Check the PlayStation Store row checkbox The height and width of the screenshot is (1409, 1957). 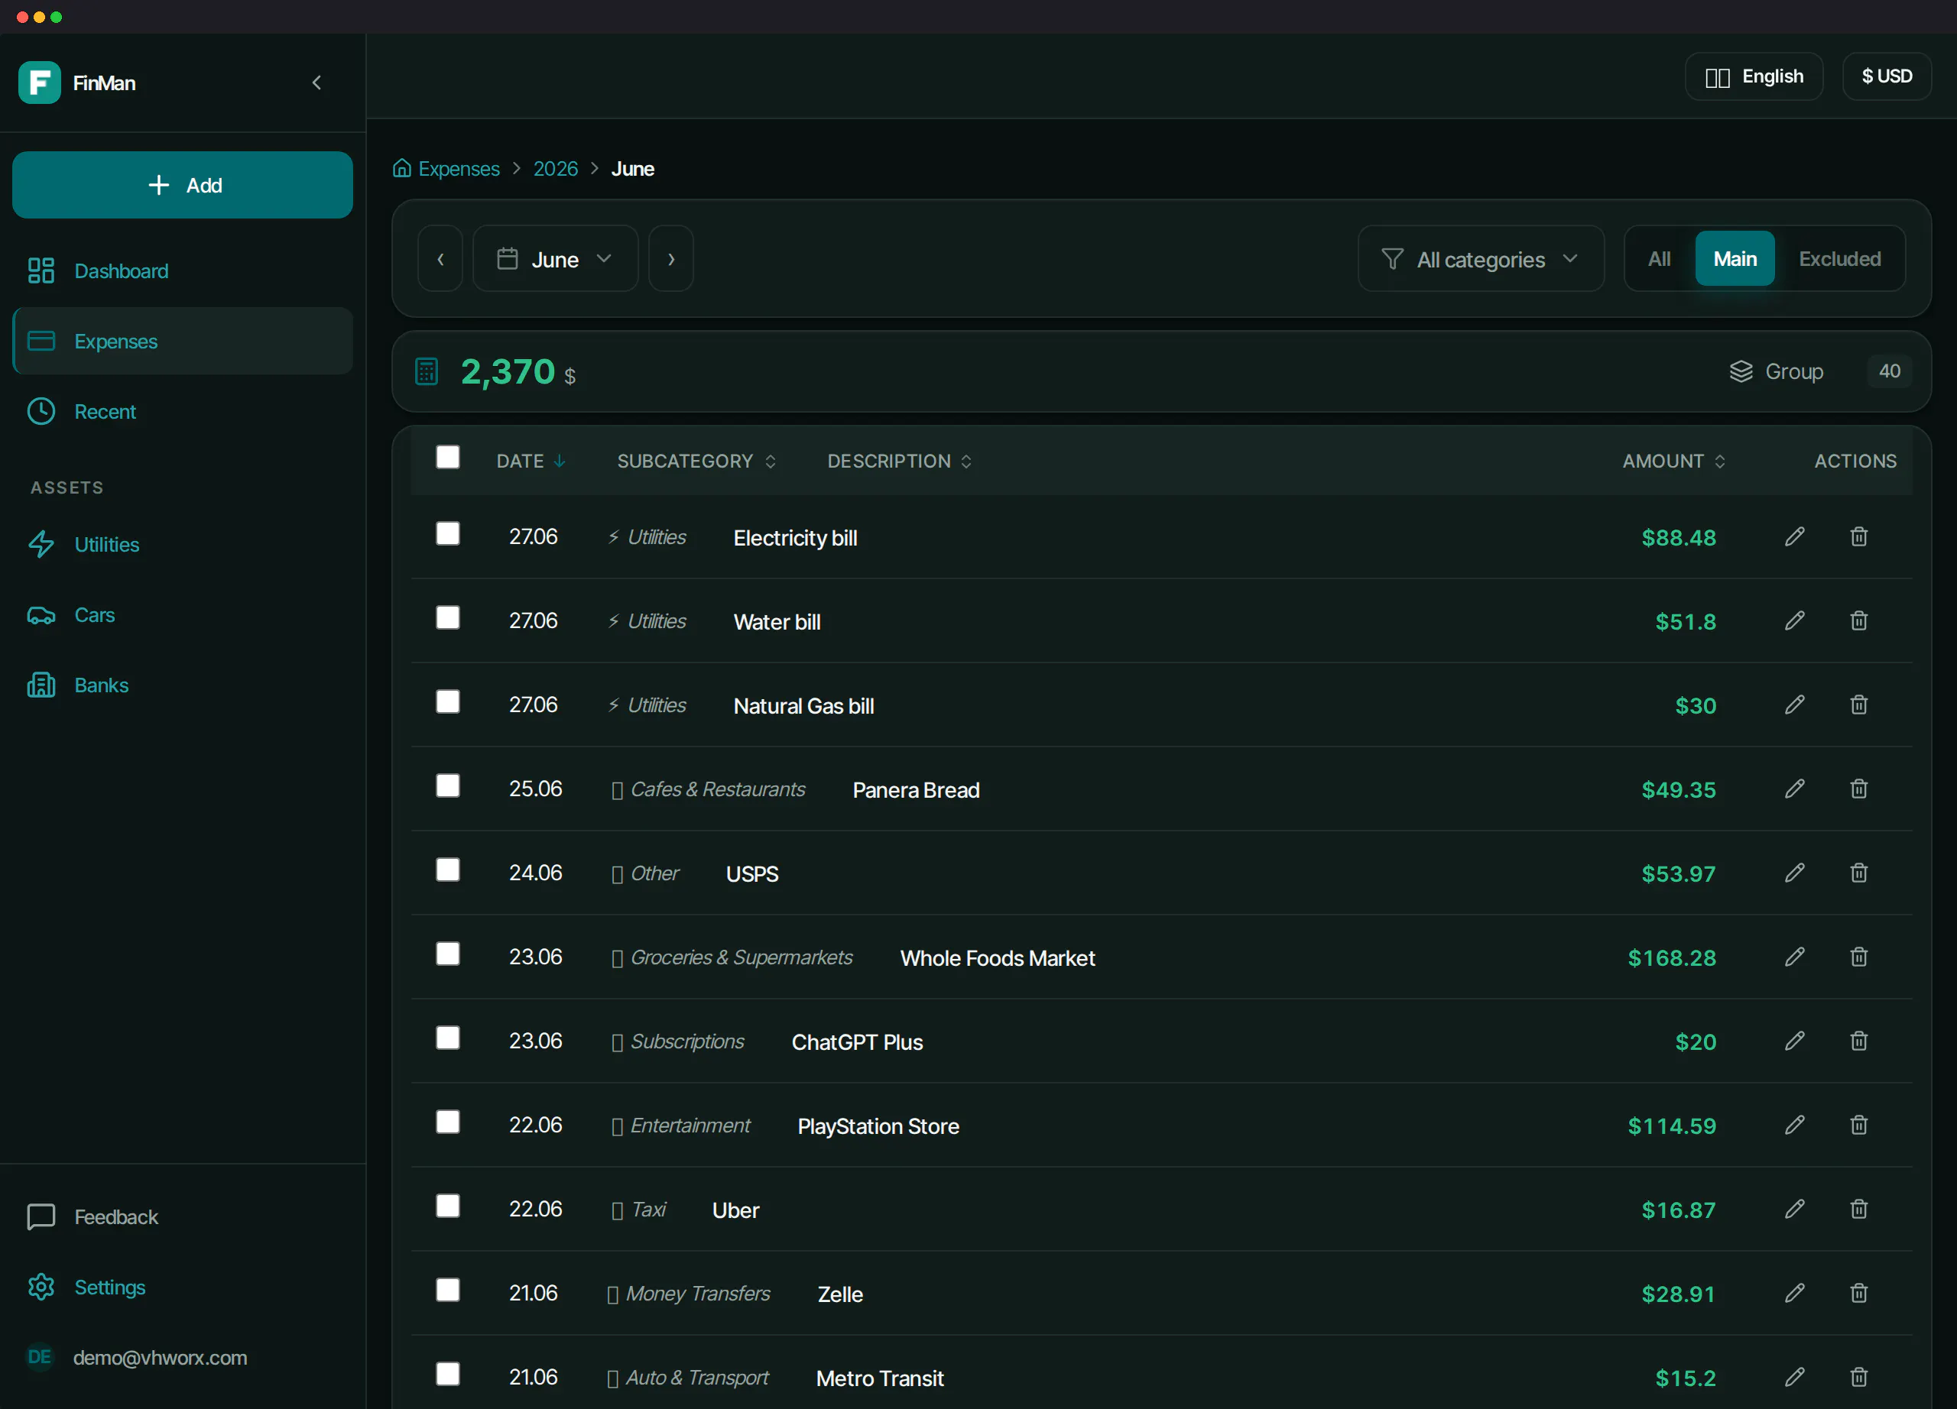pos(448,1122)
